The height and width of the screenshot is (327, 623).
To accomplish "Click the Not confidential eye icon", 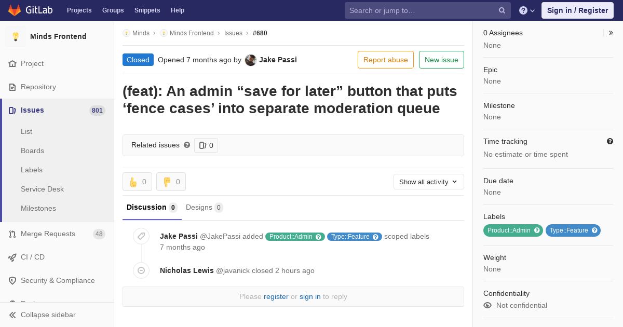I will coord(487,305).
